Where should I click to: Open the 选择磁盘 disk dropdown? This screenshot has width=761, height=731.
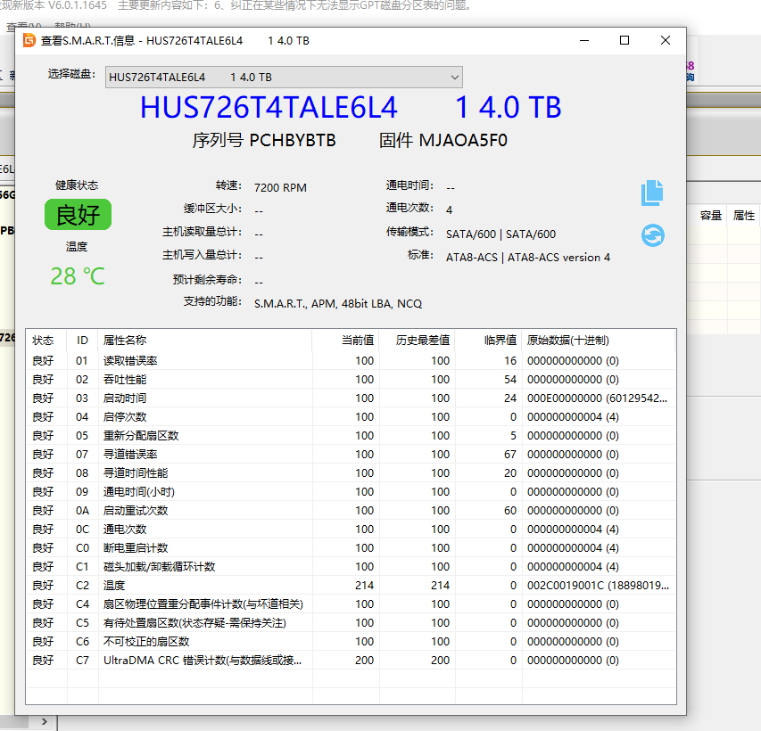point(284,78)
